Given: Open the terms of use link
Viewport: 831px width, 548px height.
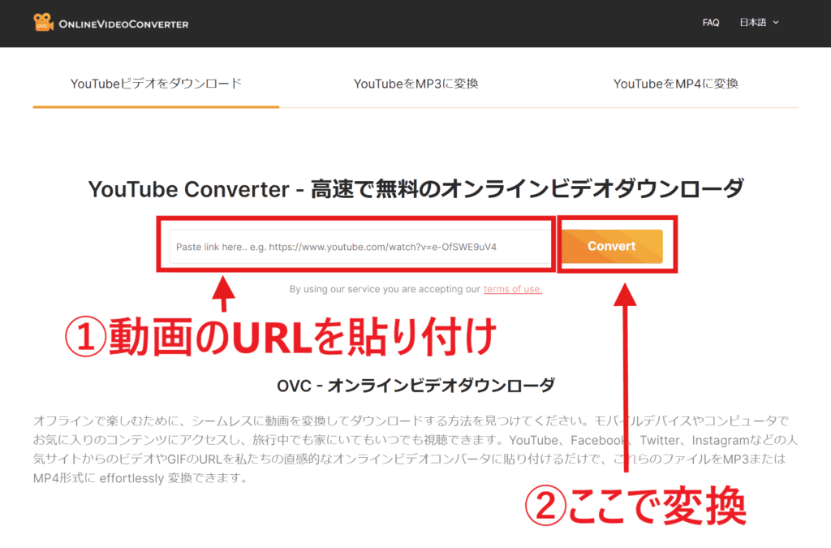Looking at the screenshot, I should (x=513, y=289).
